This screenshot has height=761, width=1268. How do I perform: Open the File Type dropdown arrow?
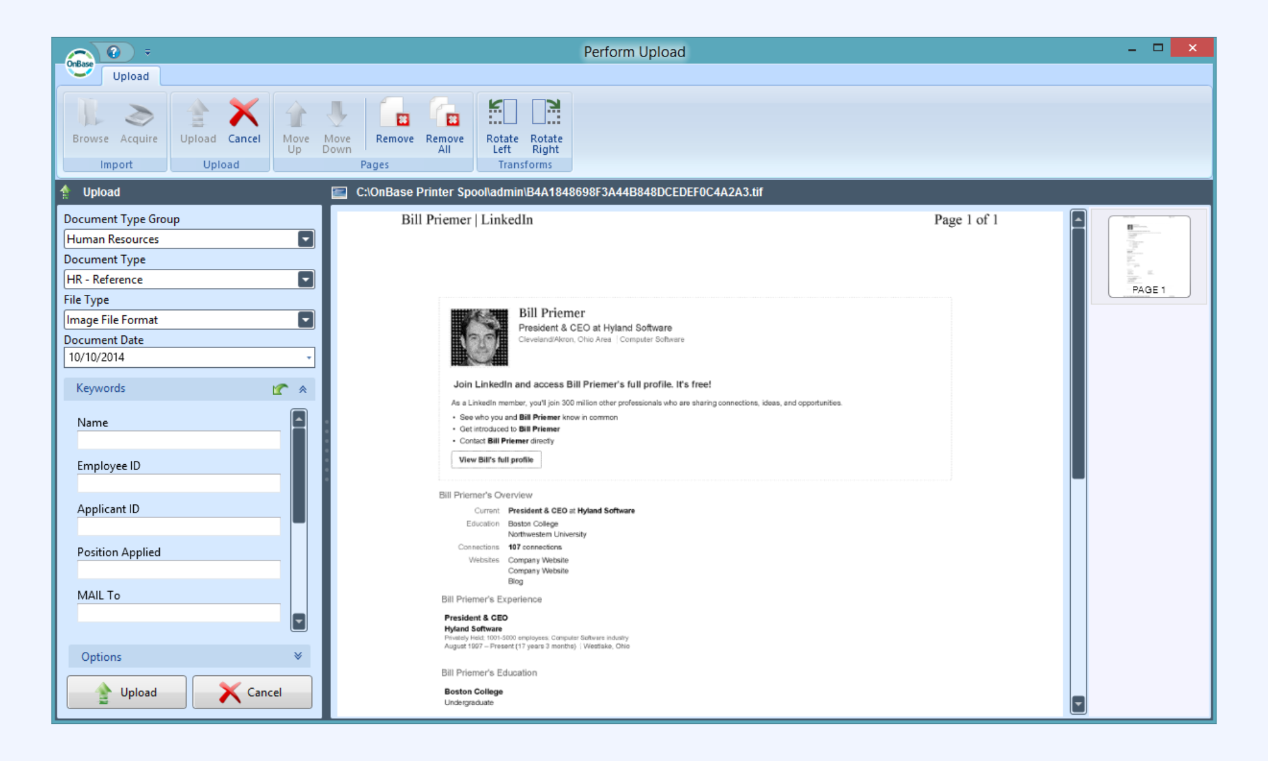306,320
